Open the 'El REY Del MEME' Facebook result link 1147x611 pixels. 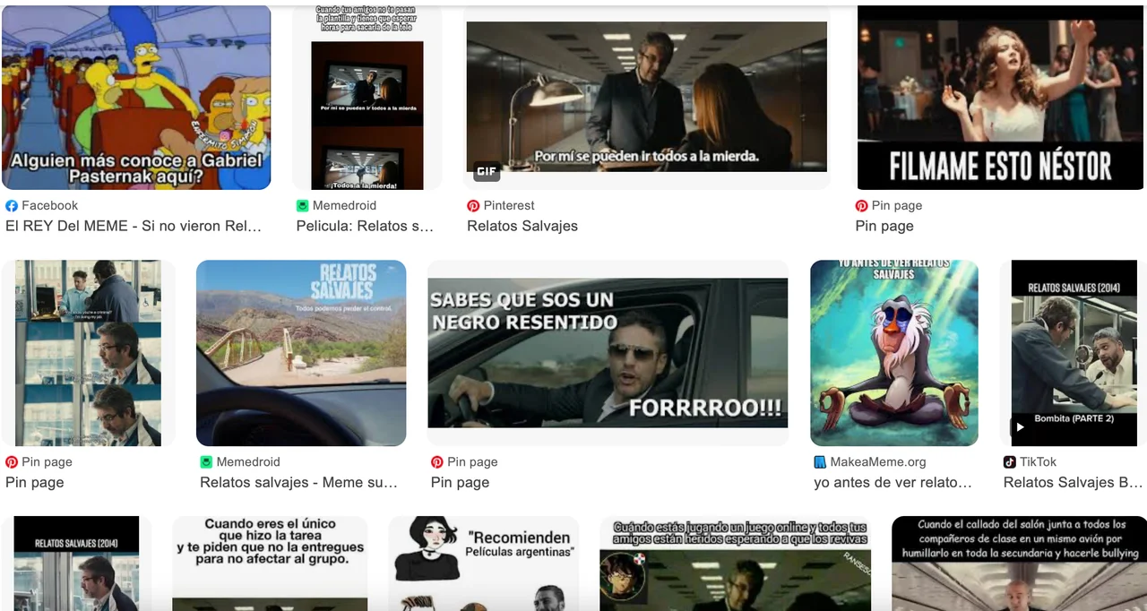click(133, 226)
